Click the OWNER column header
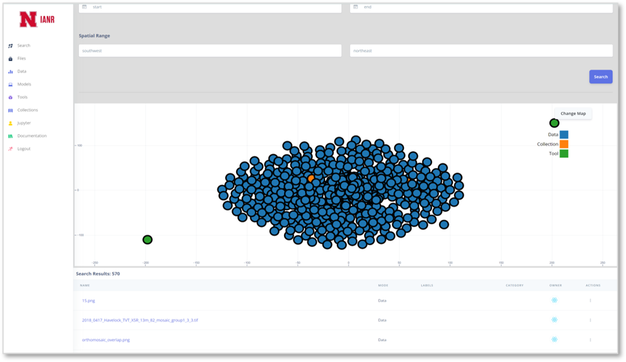The width and height of the screenshot is (626, 362). click(555, 286)
